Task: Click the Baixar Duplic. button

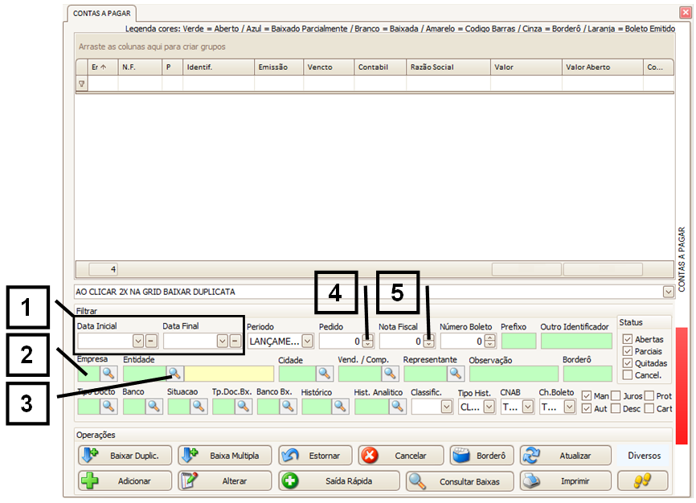Action: [x=125, y=456]
